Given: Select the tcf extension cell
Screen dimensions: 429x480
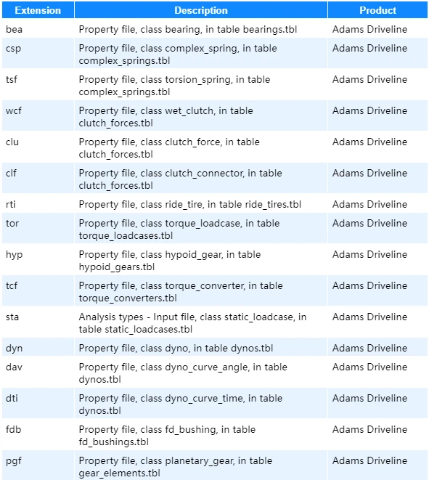Looking at the screenshot, I should click(x=38, y=291).
